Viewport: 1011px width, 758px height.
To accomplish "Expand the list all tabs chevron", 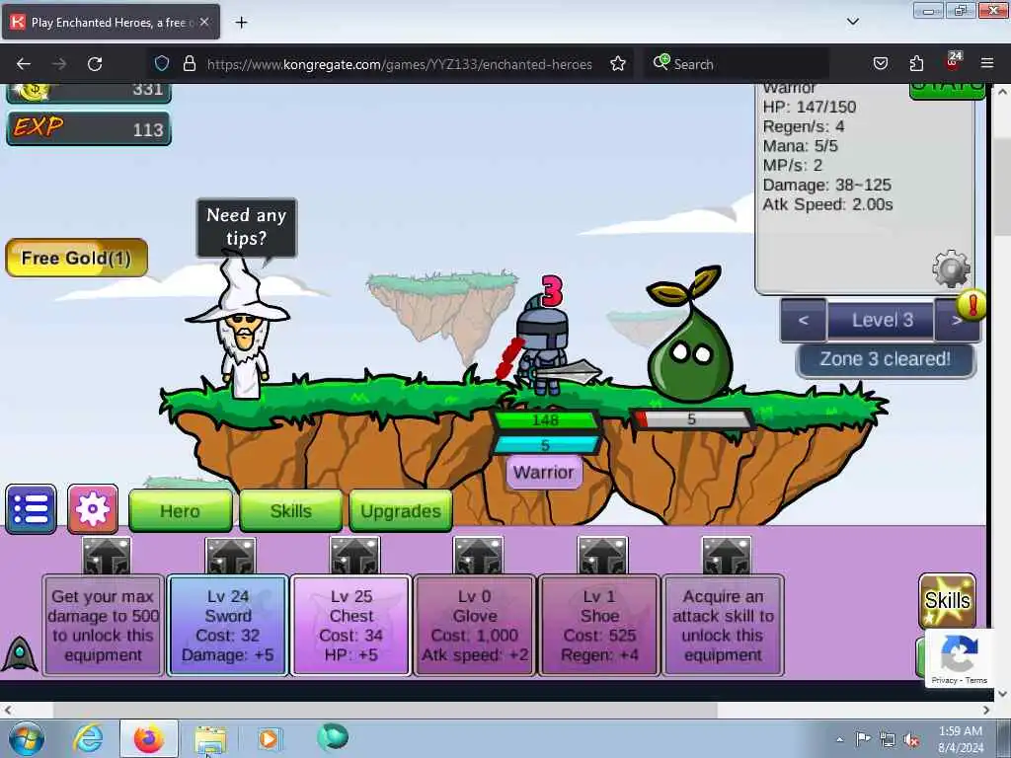I will pos(852,22).
